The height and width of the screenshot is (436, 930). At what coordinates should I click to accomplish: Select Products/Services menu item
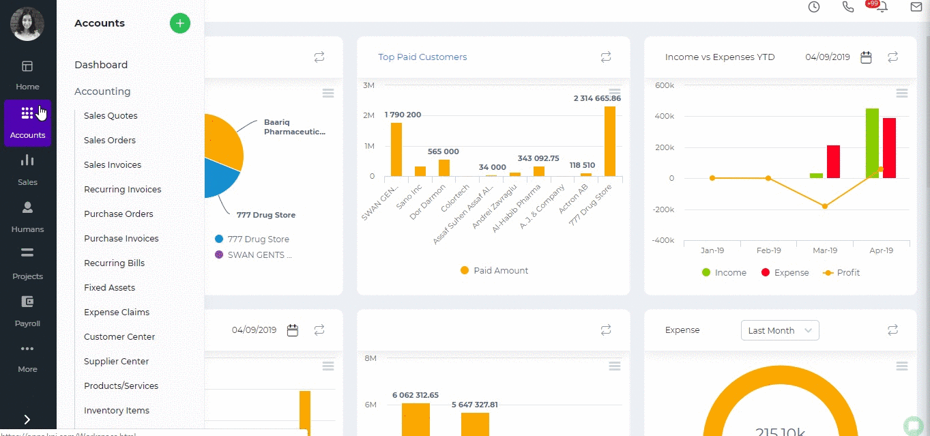pyautogui.click(x=121, y=386)
